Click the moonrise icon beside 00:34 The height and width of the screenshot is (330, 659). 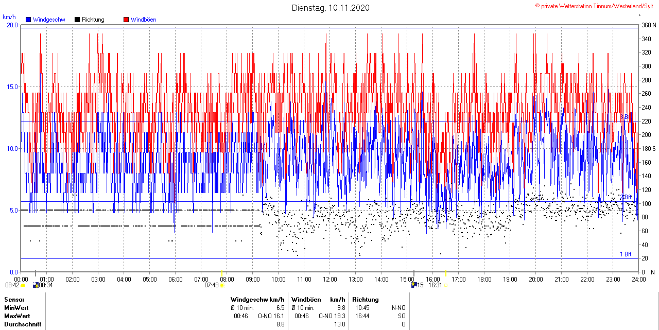[36, 285]
